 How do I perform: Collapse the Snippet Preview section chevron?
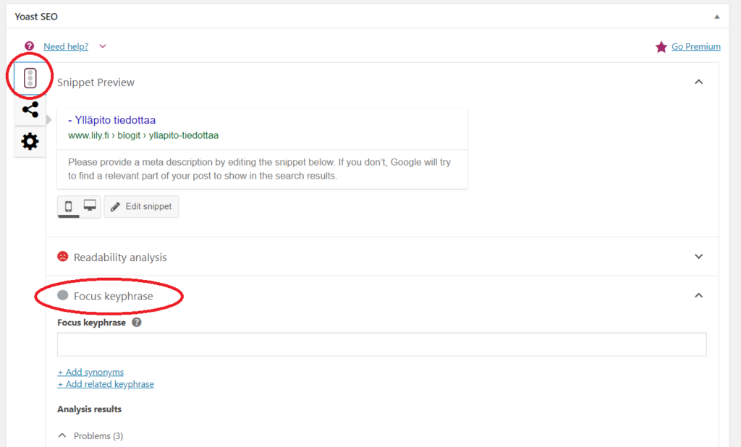(698, 82)
